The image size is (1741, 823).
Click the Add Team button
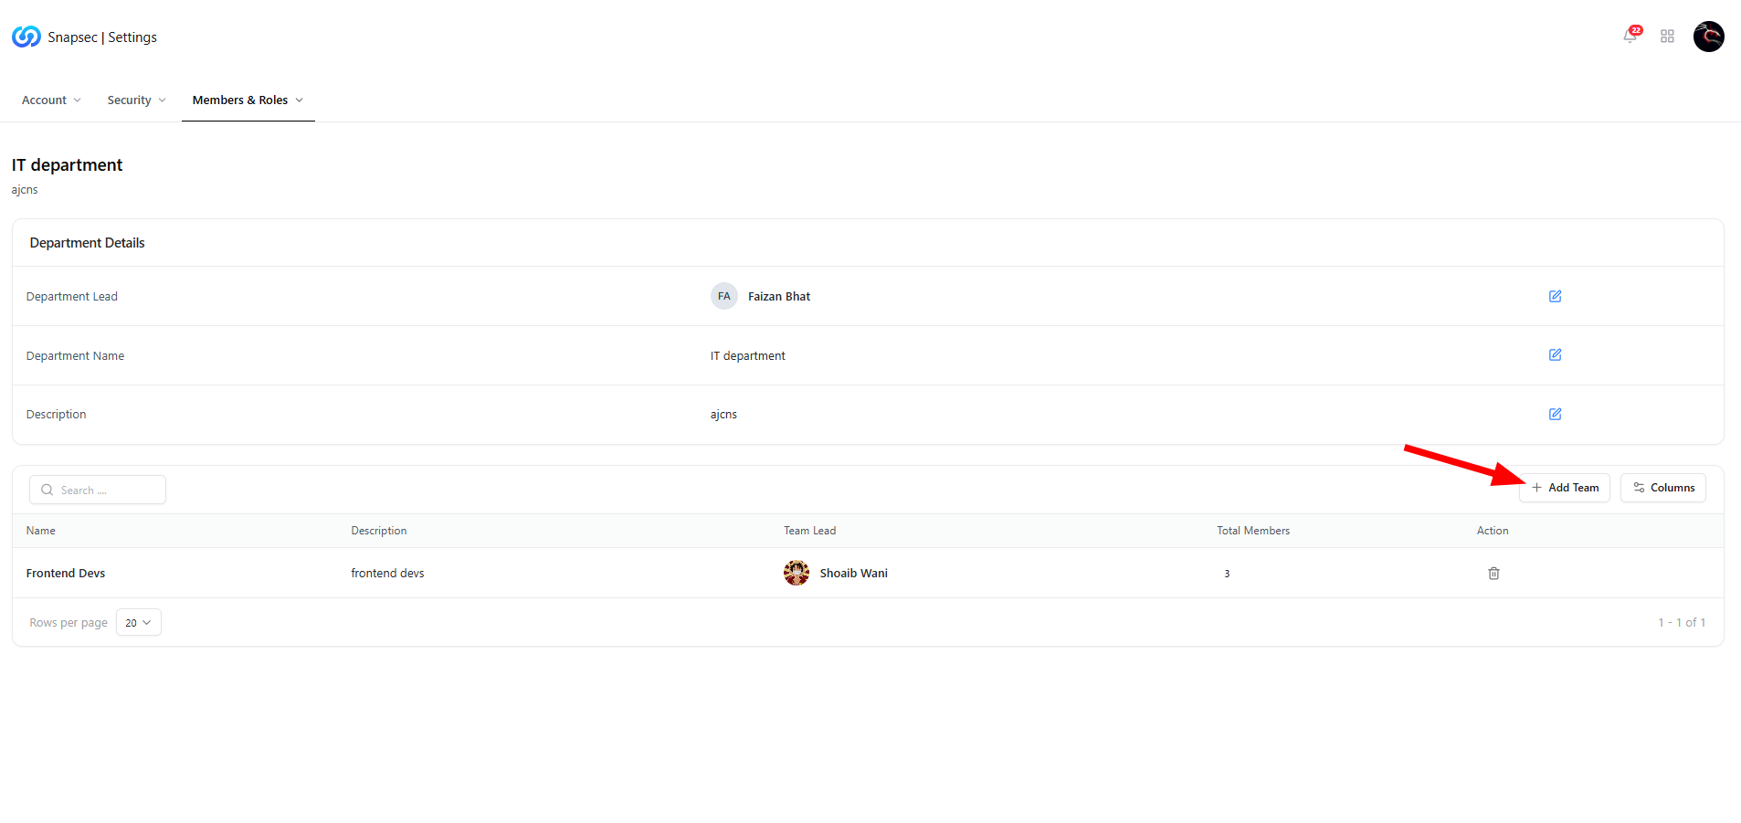click(1564, 487)
